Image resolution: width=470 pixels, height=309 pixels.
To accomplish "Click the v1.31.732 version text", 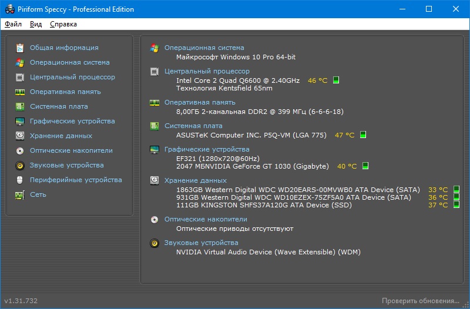I will coord(21,301).
